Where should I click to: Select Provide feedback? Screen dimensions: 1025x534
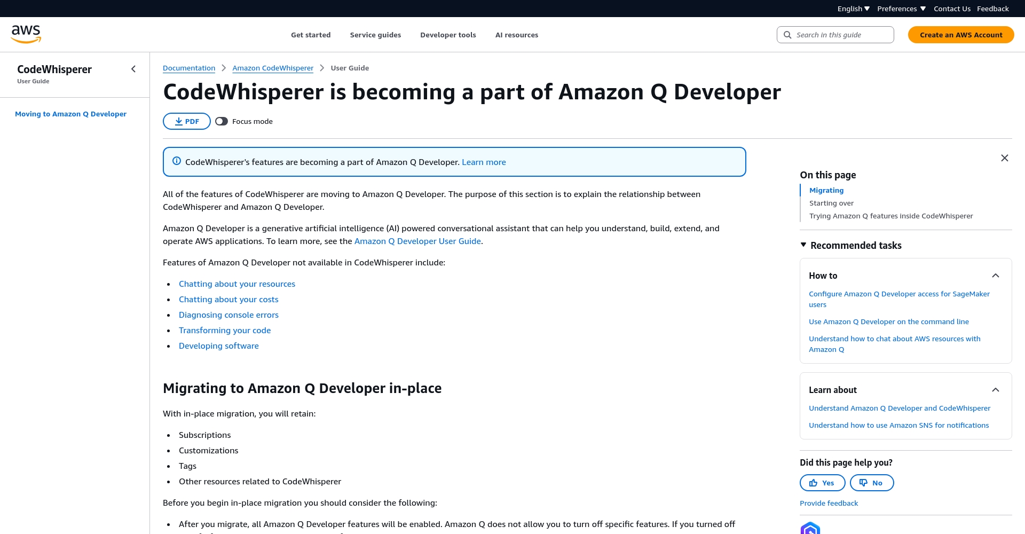pos(829,502)
